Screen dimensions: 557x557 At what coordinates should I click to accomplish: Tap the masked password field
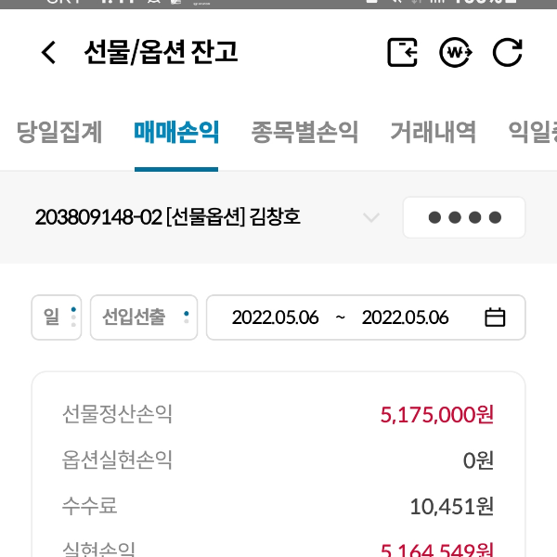pyautogui.click(x=464, y=218)
